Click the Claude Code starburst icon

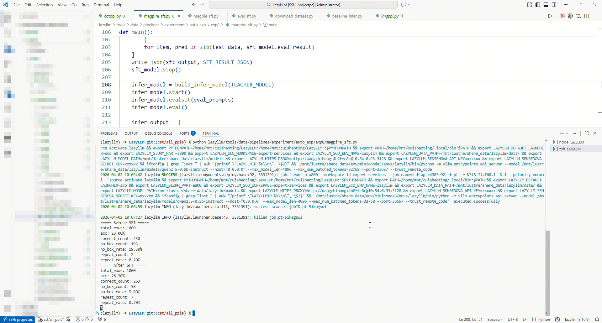coord(562,16)
